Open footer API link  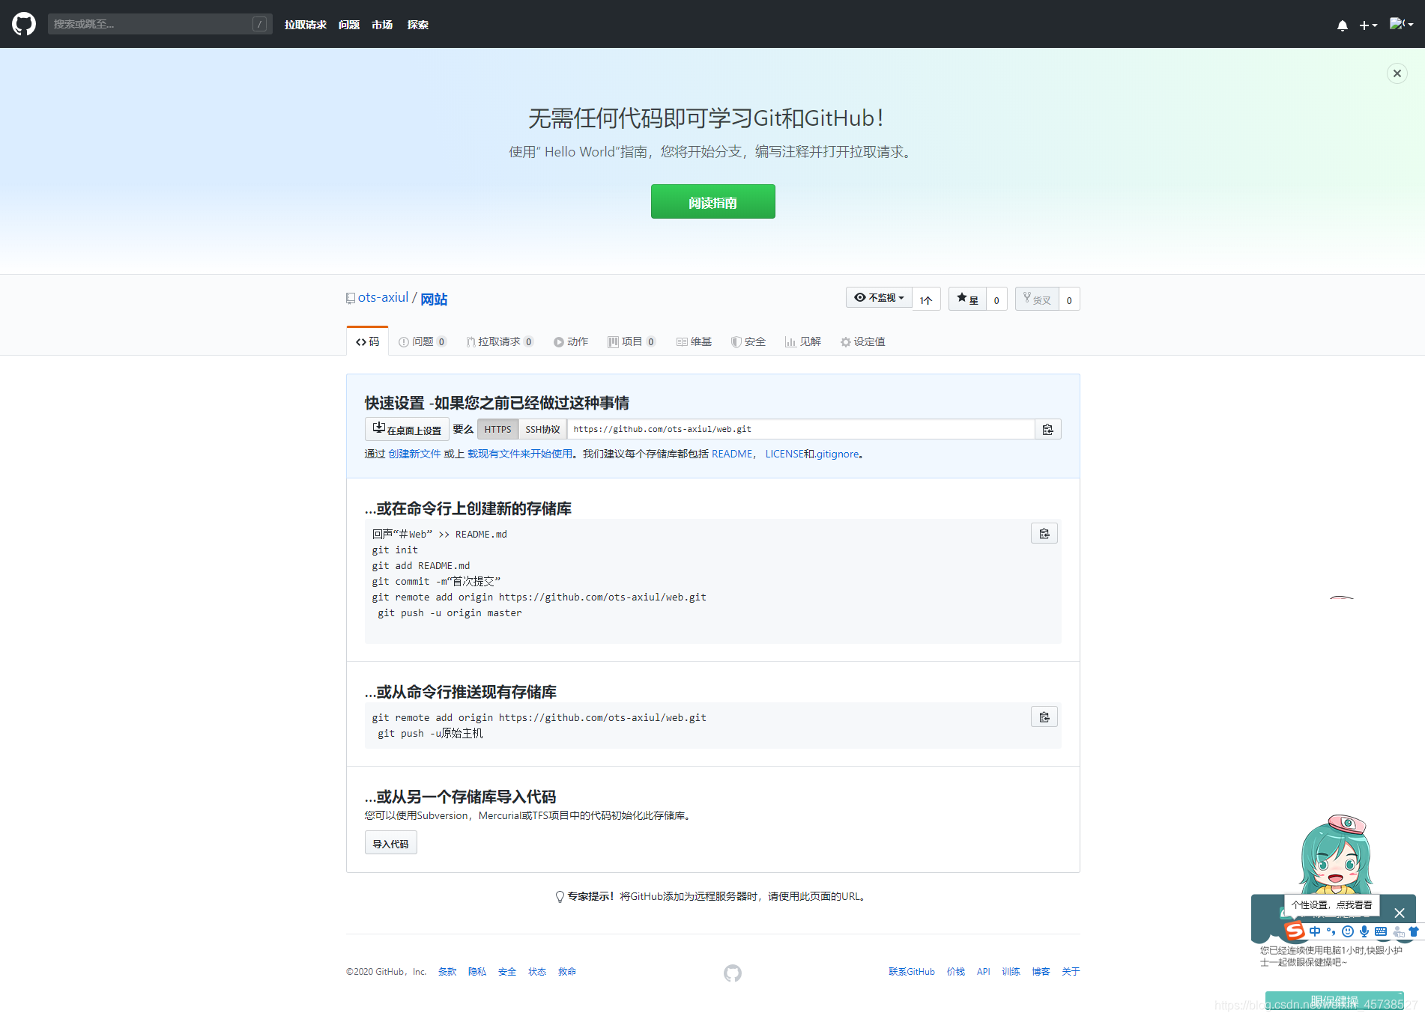(983, 972)
